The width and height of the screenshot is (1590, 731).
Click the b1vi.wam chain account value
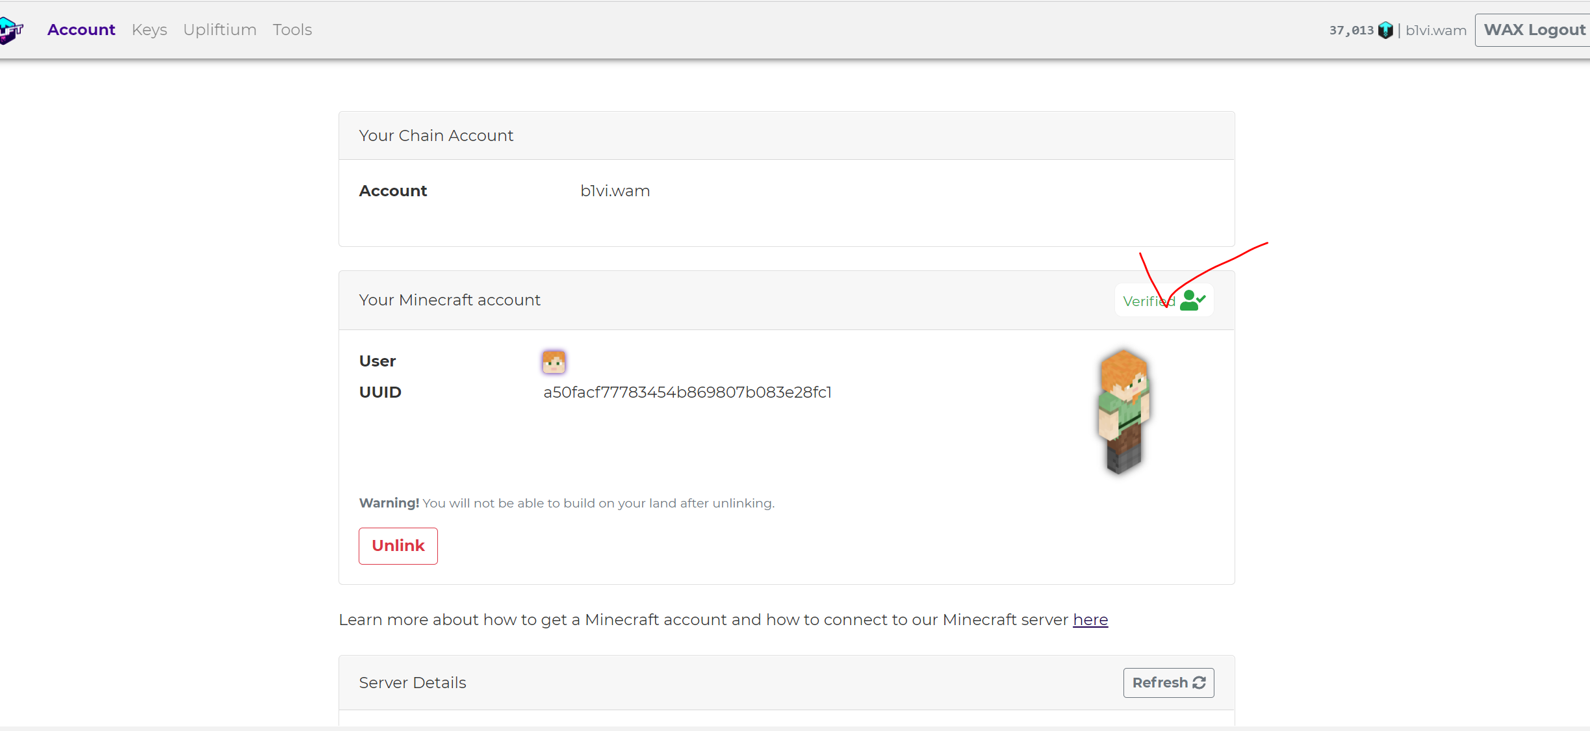coord(615,191)
